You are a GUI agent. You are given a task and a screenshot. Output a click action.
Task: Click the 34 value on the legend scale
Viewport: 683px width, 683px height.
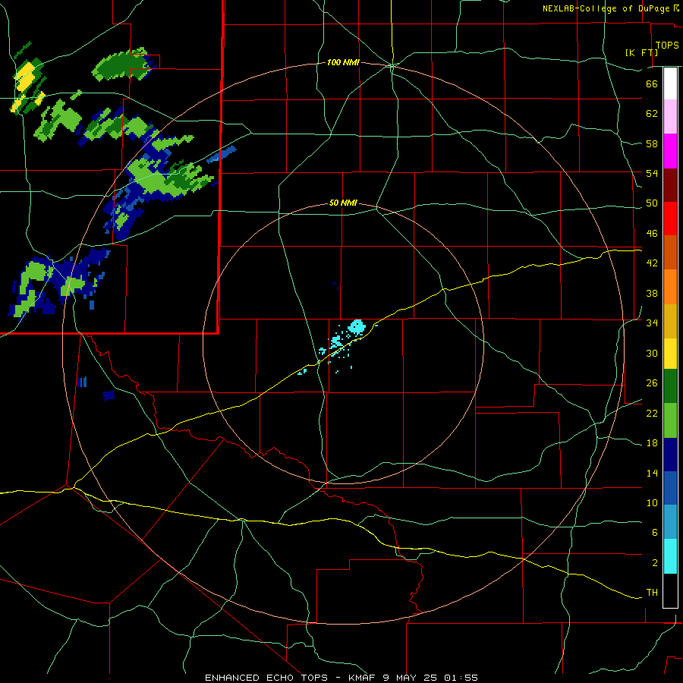(652, 323)
